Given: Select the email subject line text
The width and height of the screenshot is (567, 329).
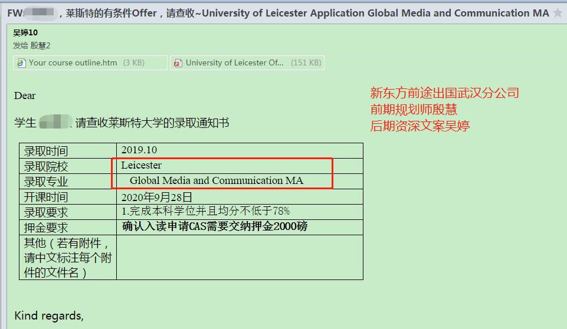Looking at the screenshot, I should pyautogui.click(x=278, y=14).
